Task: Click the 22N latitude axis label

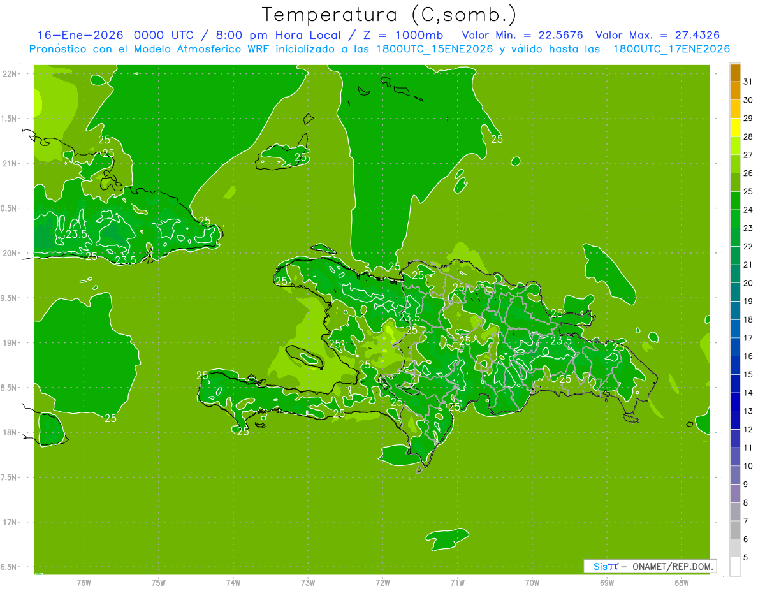Action: pyautogui.click(x=10, y=74)
